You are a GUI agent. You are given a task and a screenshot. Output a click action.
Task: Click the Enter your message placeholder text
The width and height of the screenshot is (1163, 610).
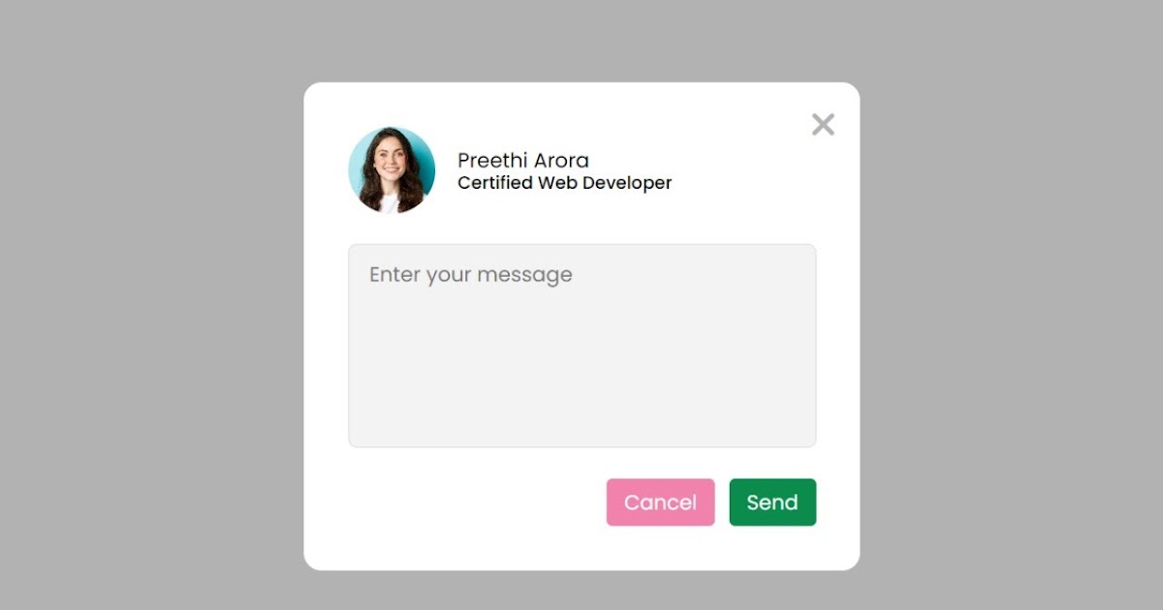[471, 275]
